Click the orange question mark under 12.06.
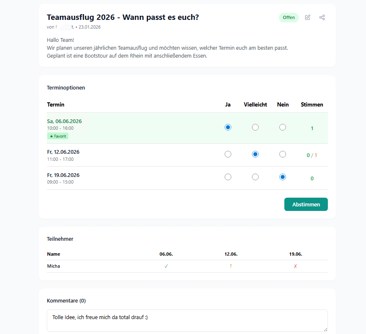 point(230,266)
